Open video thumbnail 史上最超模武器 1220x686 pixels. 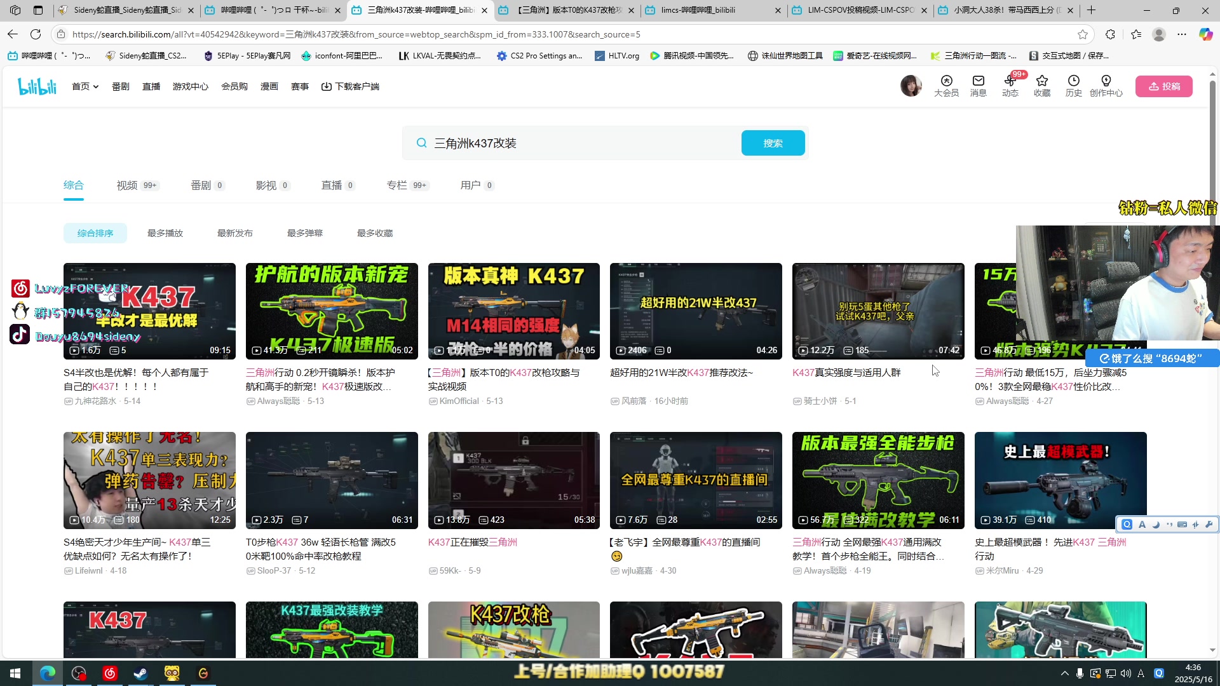point(1061,480)
